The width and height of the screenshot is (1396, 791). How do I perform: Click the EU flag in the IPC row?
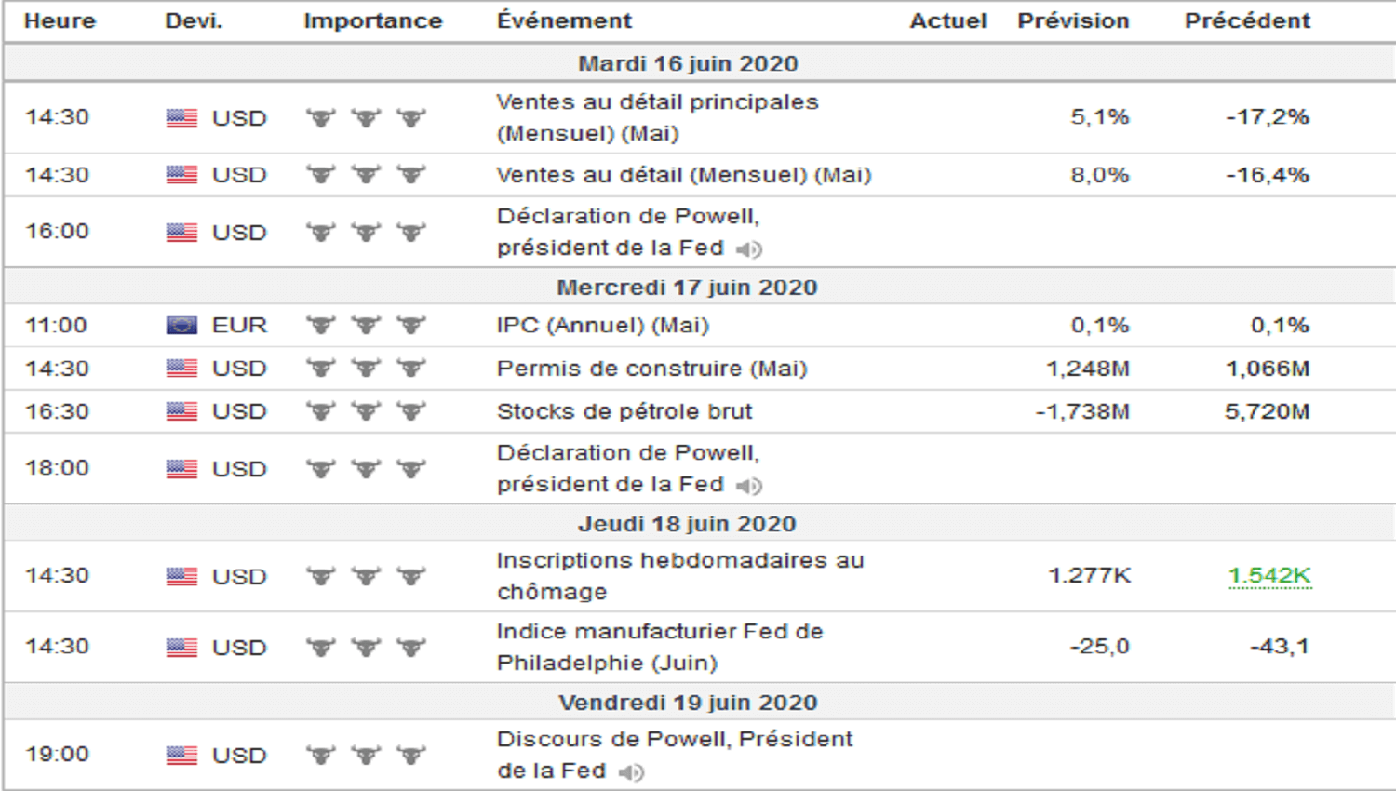click(181, 326)
